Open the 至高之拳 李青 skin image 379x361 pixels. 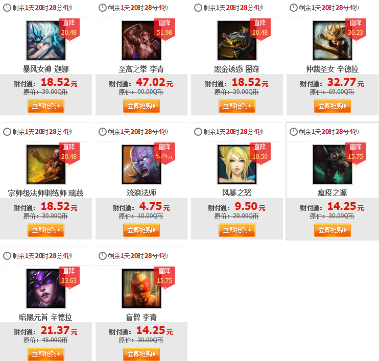click(141, 40)
